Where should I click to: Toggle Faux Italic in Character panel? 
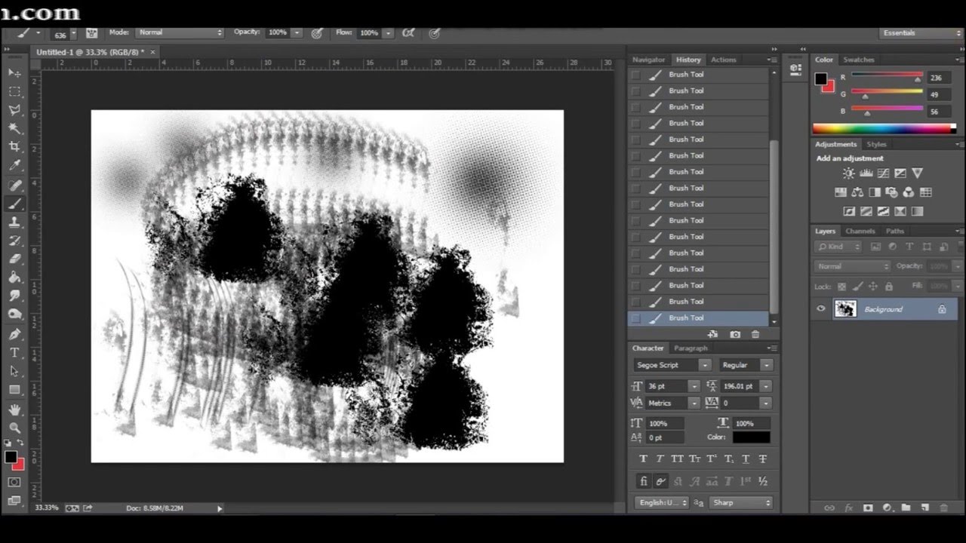660,459
